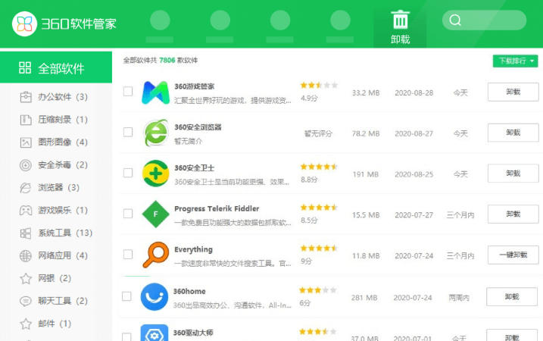Uninstall 360游戏管家 with its 卸载 button
This screenshot has height=341, width=543.
tap(513, 92)
